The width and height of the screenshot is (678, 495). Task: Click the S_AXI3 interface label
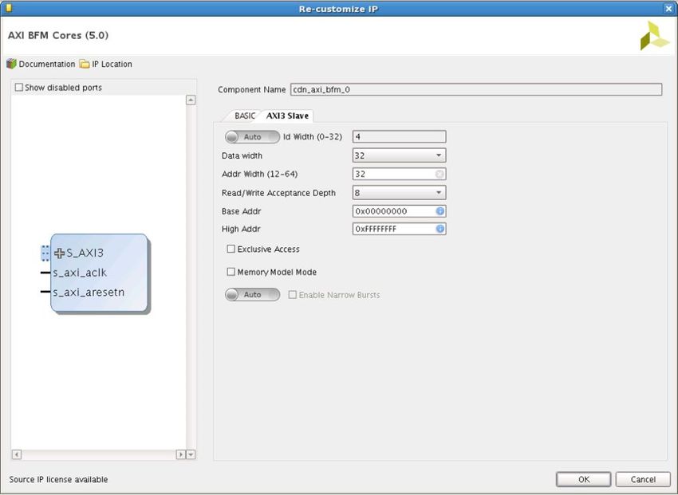coord(85,253)
